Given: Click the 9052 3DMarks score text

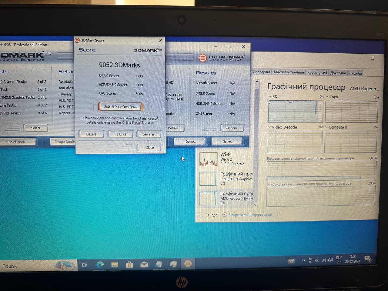Looking at the screenshot, I should [x=119, y=65].
